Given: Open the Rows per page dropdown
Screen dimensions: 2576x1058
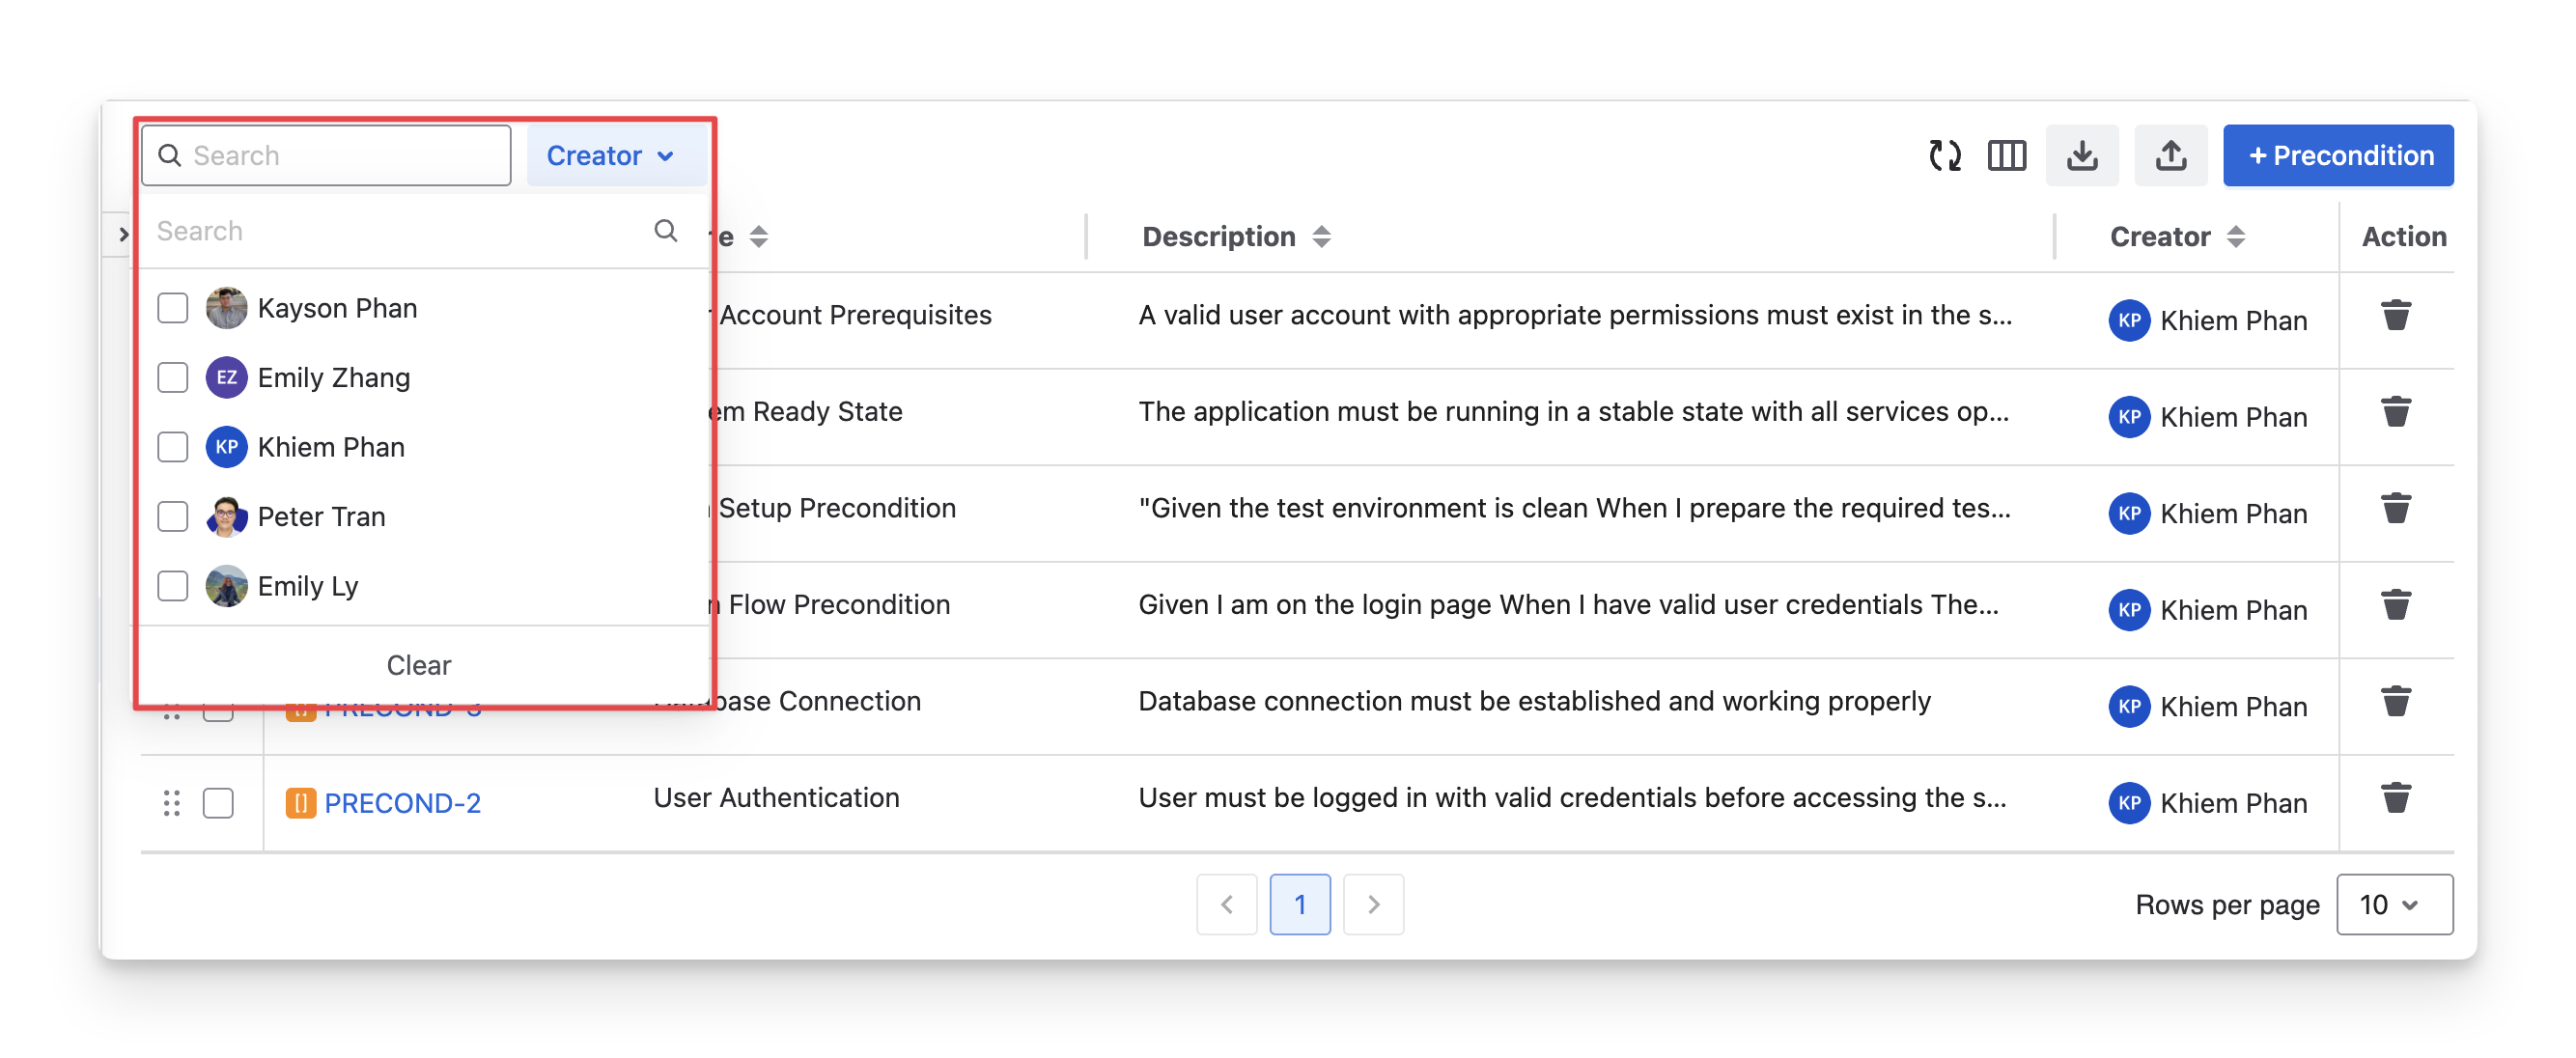Looking at the screenshot, I should click(x=2393, y=904).
